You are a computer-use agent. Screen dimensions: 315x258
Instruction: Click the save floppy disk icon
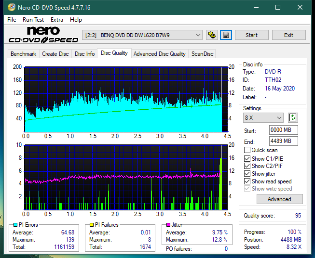point(226,35)
